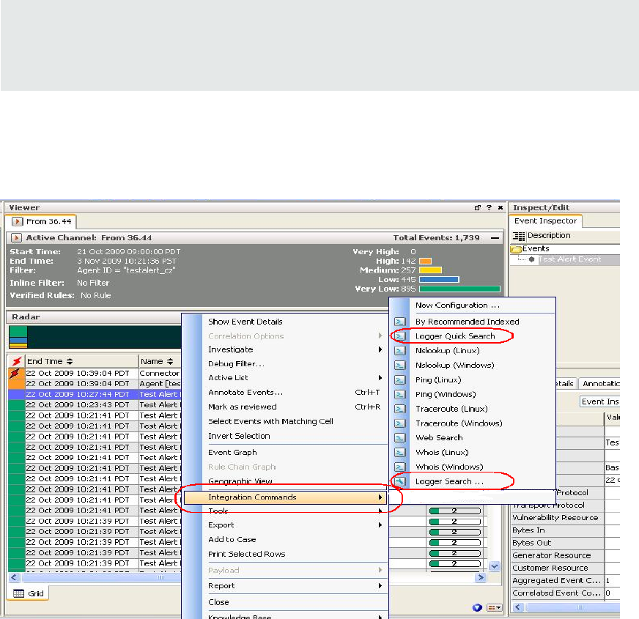Expand the Active List submenu

295,378
